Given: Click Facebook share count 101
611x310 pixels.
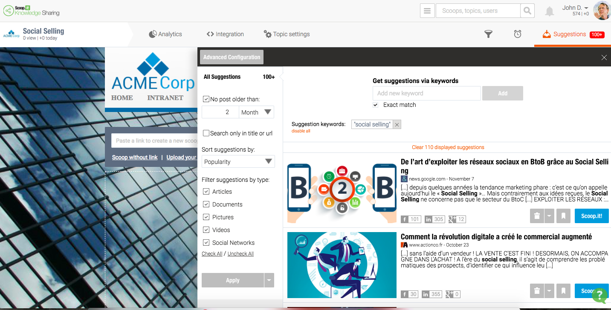Looking at the screenshot, I should (411, 219).
